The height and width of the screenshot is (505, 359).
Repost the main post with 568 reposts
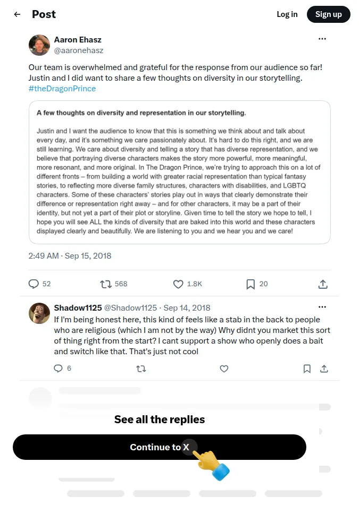click(105, 284)
